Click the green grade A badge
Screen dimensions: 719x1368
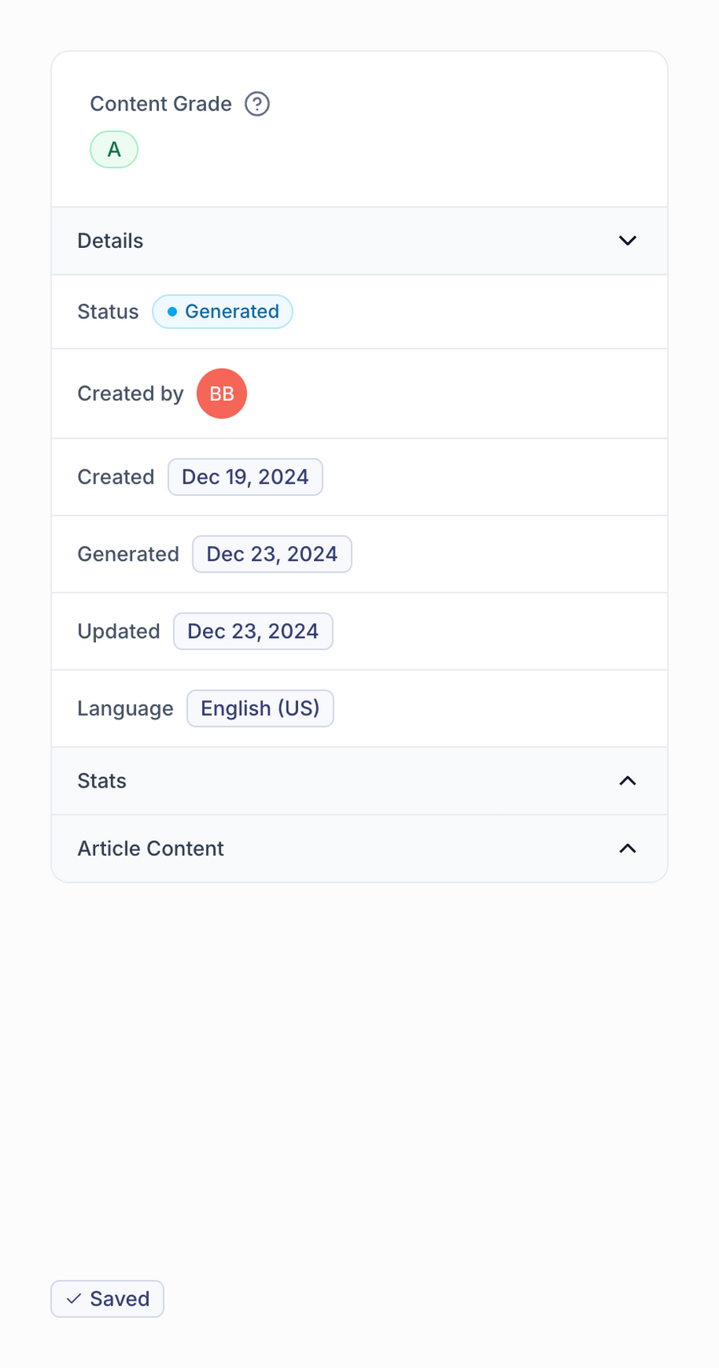point(113,149)
